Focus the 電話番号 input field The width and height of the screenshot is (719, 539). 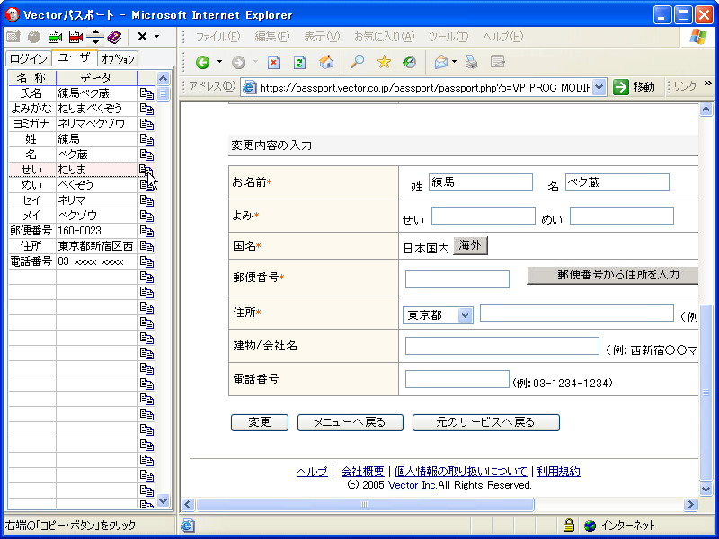(x=457, y=379)
